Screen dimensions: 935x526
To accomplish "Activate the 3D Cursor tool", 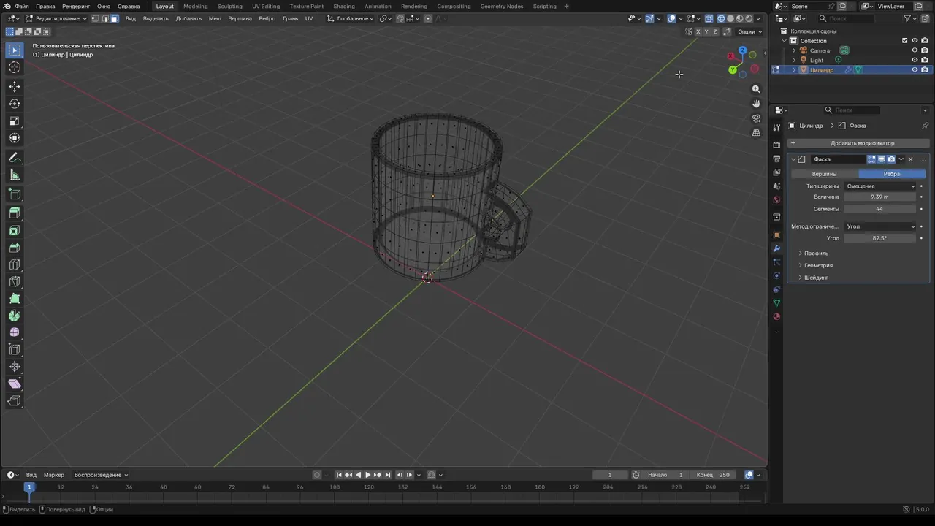I will 15,68.
